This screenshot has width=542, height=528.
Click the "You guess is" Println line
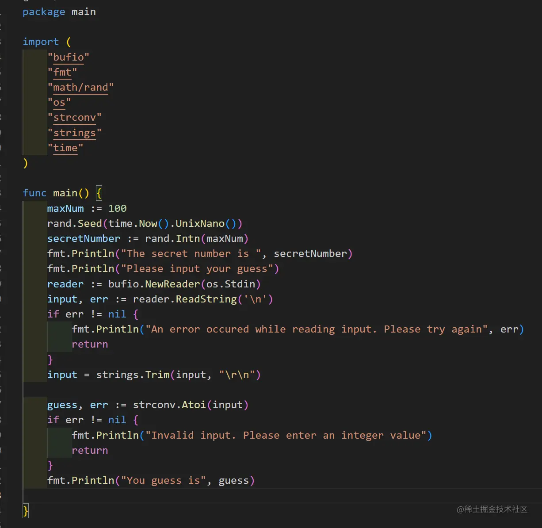(151, 481)
